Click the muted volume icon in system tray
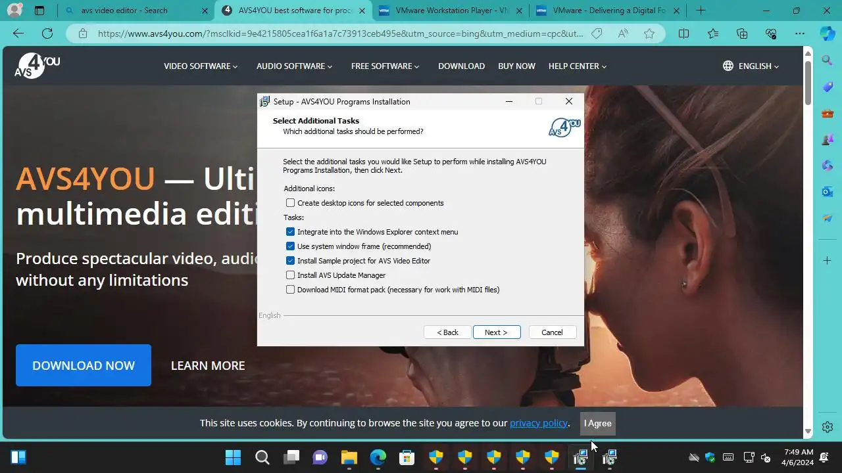The image size is (842, 473). tap(765, 457)
